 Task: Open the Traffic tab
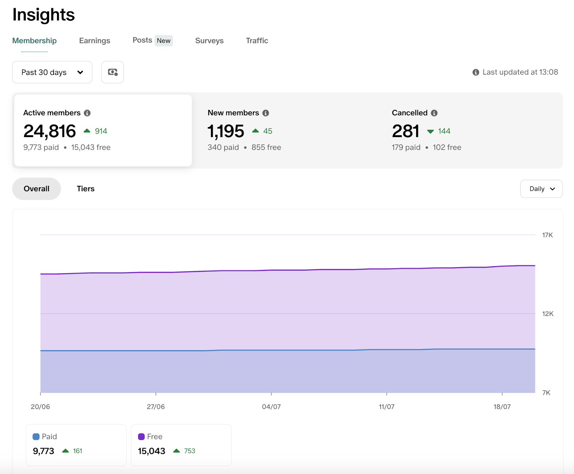pyautogui.click(x=257, y=41)
